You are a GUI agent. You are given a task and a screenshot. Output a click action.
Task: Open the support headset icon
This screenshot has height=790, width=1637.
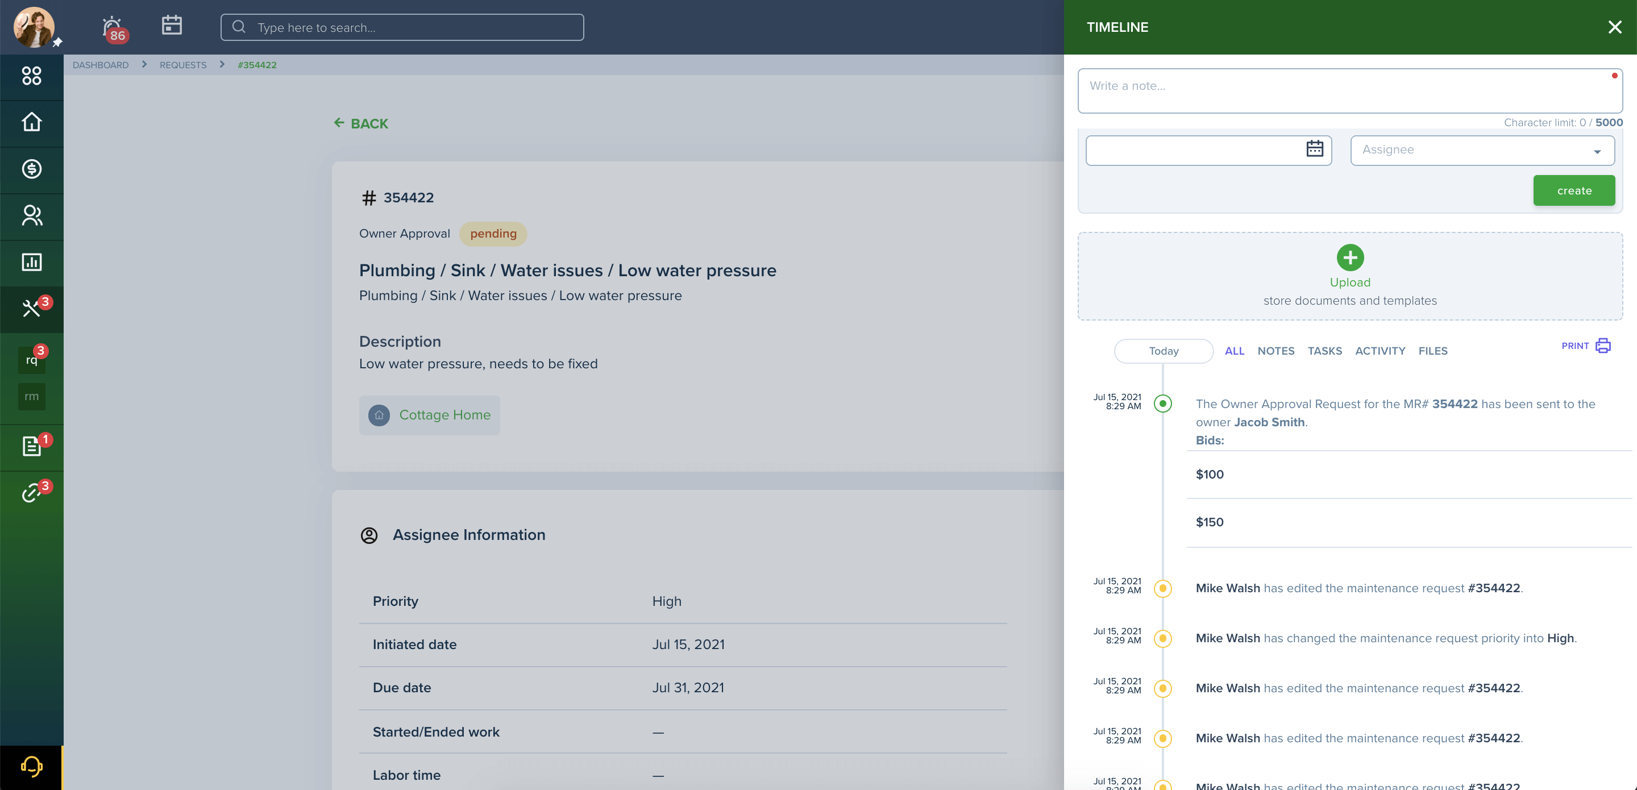(32, 767)
